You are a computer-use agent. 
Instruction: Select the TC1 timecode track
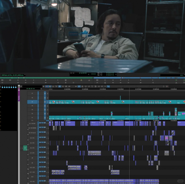pos(32,120)
